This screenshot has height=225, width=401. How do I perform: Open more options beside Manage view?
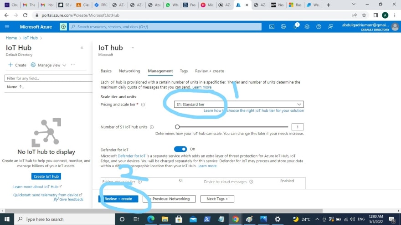pos(73,65)
